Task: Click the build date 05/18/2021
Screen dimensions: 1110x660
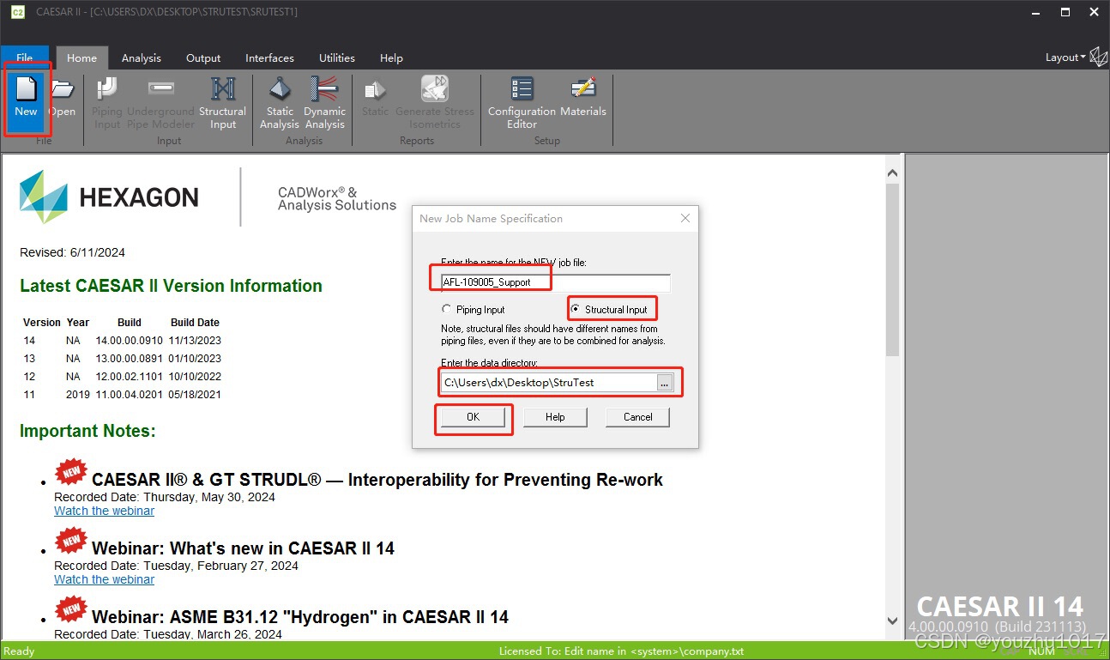Action: click(196, 394)
